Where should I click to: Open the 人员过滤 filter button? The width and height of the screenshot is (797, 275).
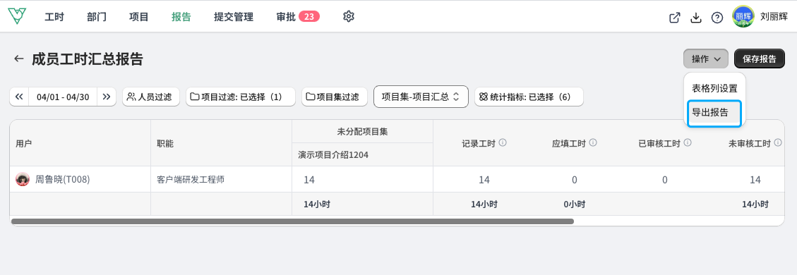151,97
